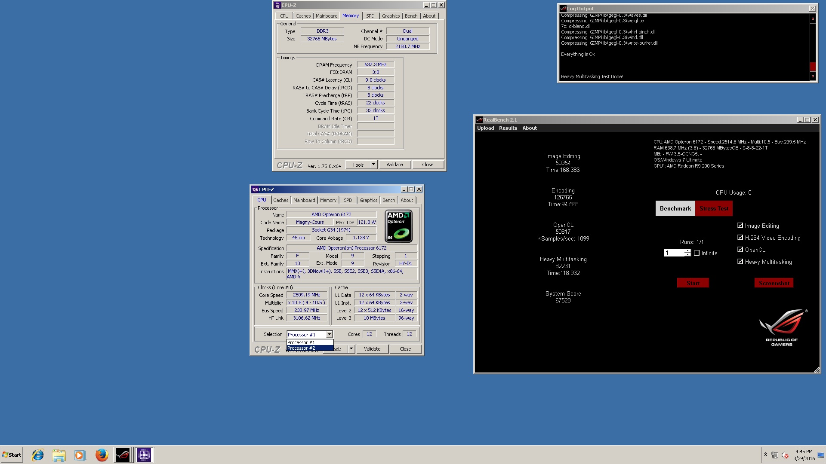Minimize the CPU-Z CPU window

point(404,189)
